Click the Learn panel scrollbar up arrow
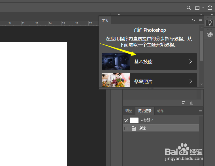The width and height of the screenshot is (215, 166). click(x=201, y=27)
